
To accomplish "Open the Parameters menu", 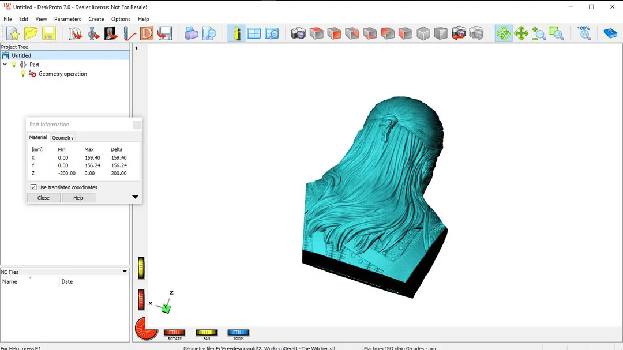I will point(67,19).
